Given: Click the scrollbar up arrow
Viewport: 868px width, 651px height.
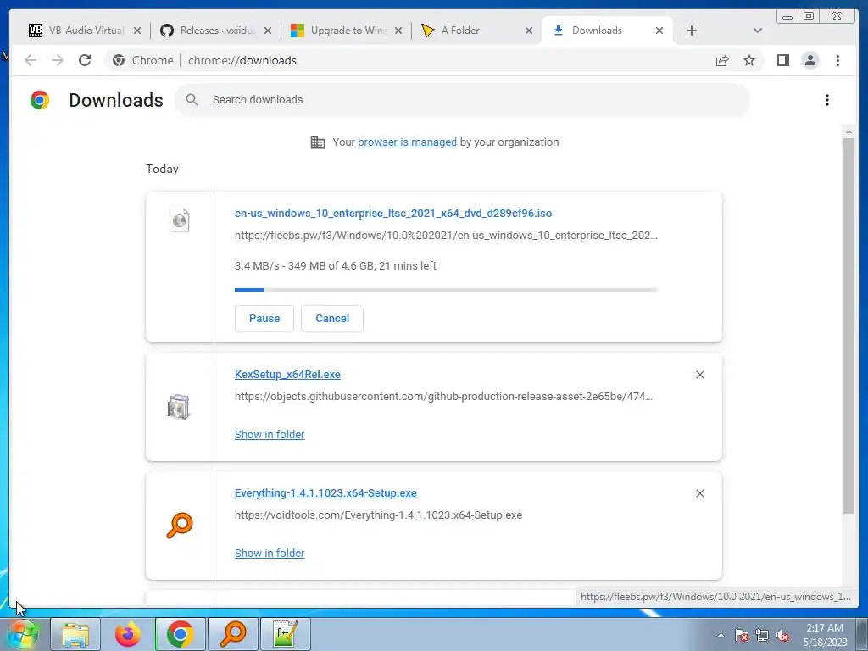Looking at the screenshot, I should click(x=848, y=131).
